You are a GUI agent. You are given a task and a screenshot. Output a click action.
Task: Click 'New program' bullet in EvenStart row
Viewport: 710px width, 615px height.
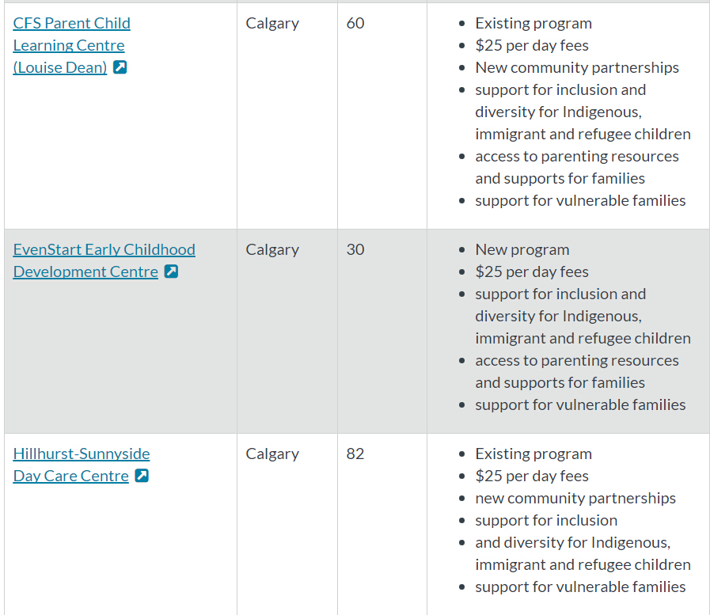[x=522, y=249]
